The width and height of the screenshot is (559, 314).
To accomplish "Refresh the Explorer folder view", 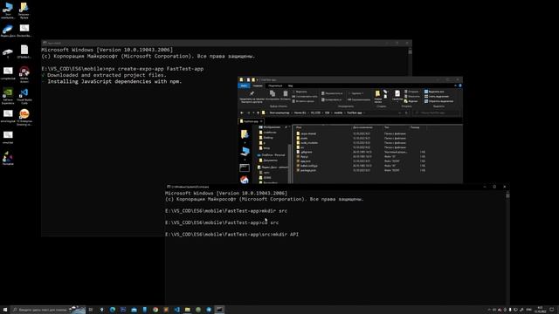I will [406, 113].
